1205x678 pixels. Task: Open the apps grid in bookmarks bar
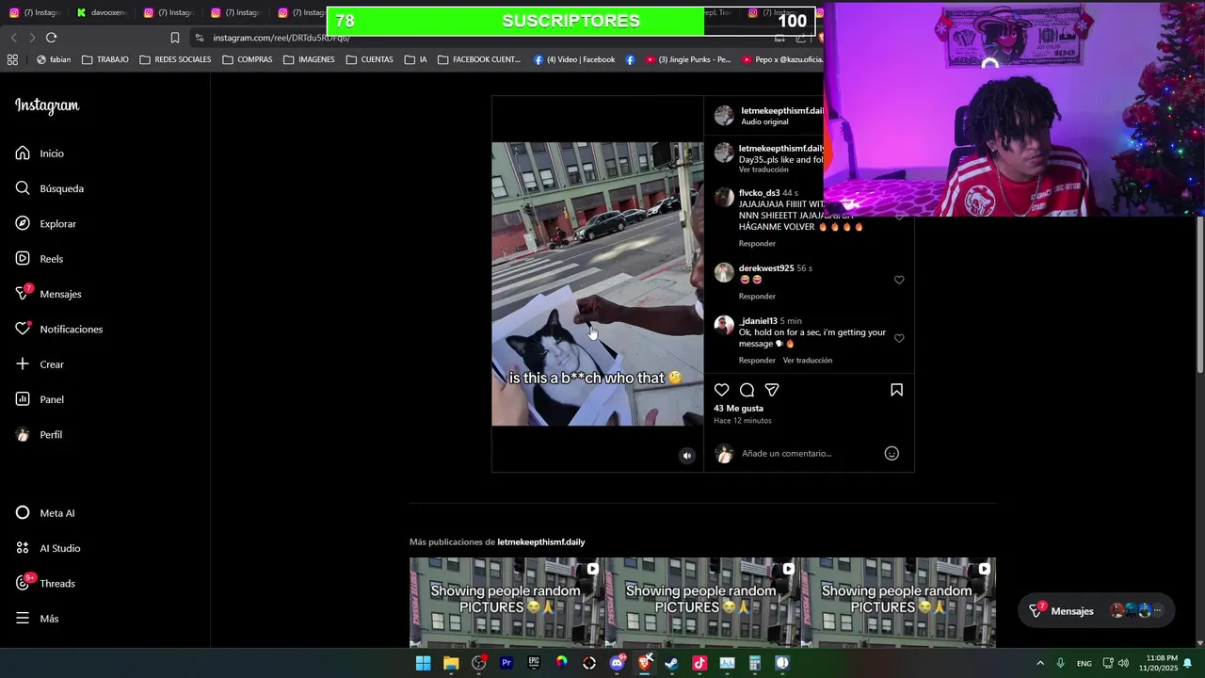[12, 59]
